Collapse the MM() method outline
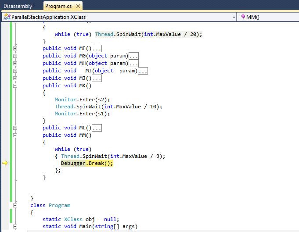 (x=15, y=135)
